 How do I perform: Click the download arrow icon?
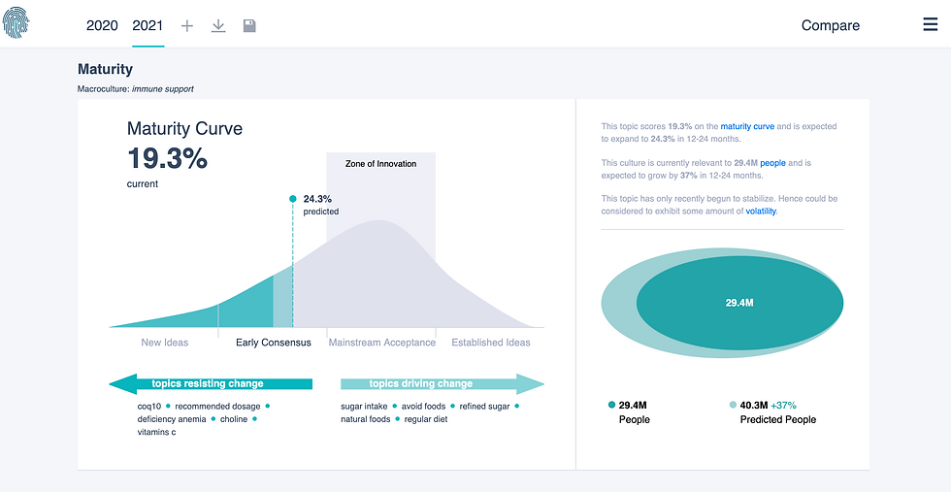(x=218, y=25)
